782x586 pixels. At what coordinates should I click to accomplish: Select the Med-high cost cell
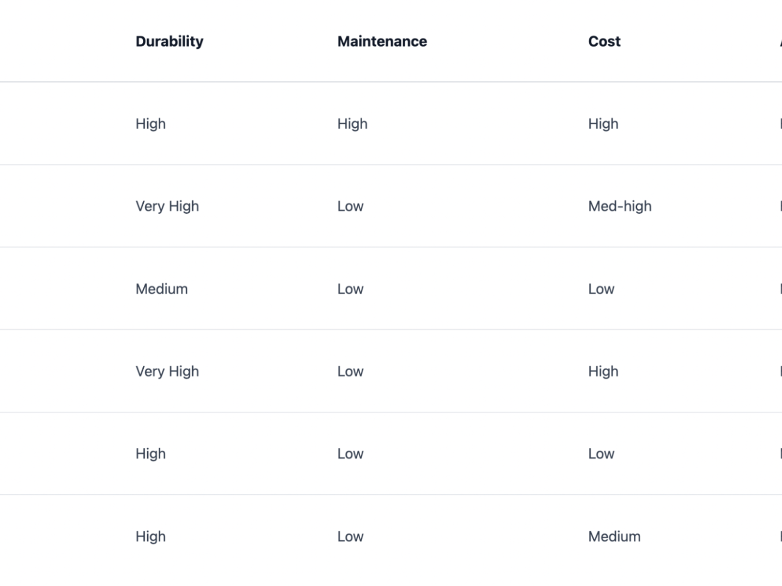(620, 206)
